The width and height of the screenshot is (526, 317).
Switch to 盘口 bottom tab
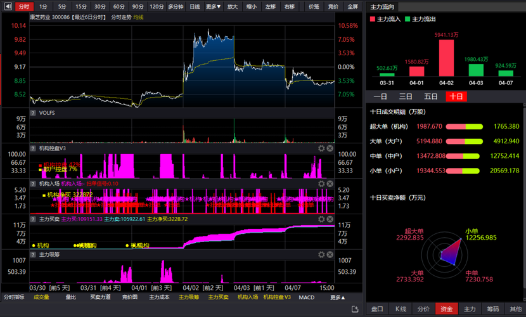point(377,309)
